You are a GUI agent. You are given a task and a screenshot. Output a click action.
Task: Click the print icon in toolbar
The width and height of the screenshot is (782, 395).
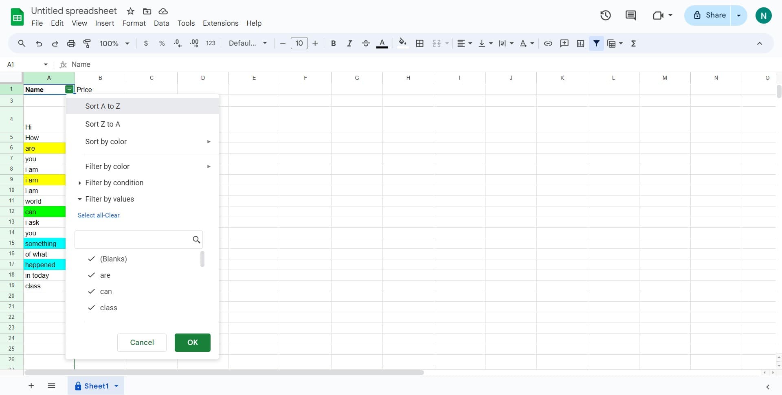[x=71, y=44]
